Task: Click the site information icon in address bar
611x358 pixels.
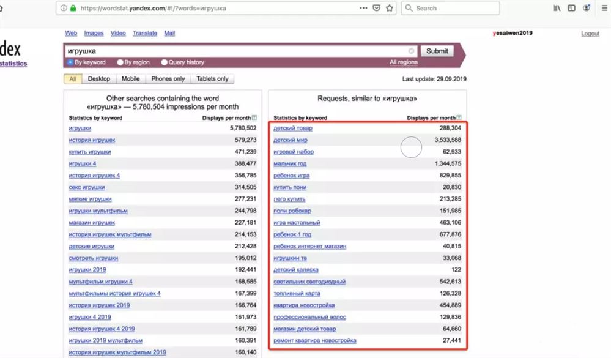Action: 64,8
